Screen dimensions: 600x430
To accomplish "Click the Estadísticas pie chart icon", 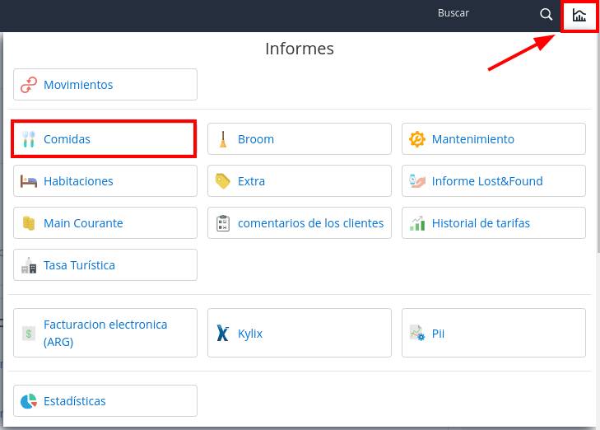I will pos(29,401).
